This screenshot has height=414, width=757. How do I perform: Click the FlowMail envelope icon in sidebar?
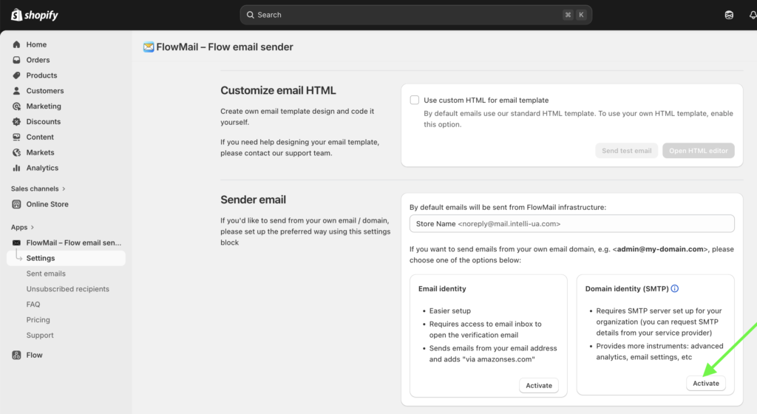16,242
